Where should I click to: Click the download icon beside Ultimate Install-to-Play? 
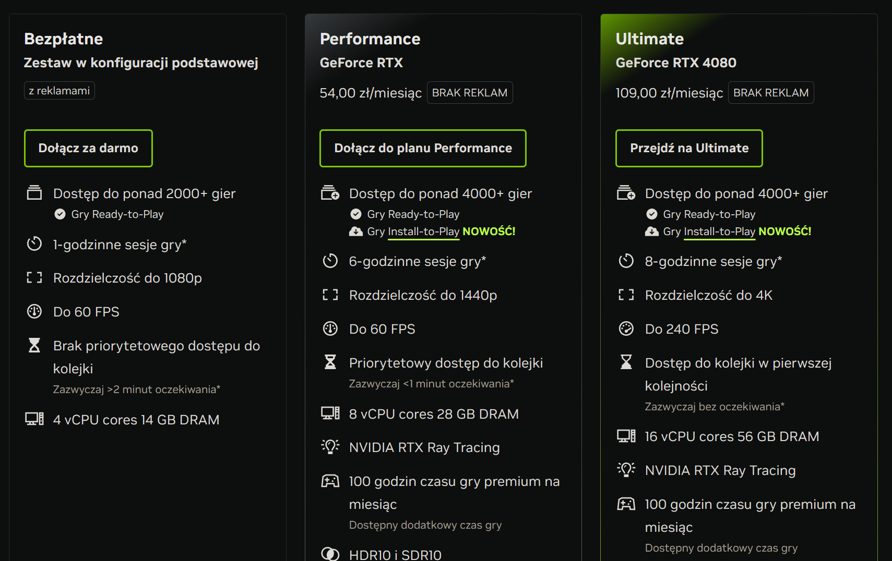(652, 231)
